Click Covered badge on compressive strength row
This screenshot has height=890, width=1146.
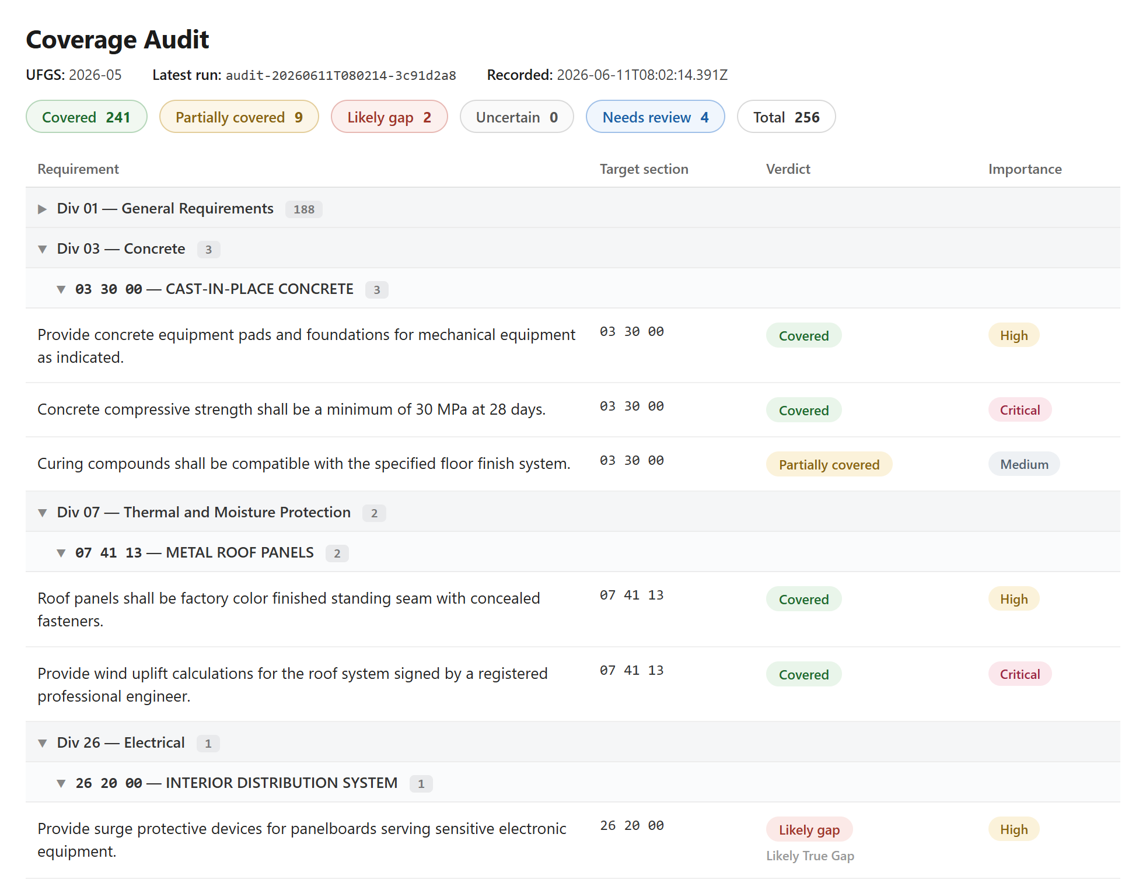[x=803, y=410]
